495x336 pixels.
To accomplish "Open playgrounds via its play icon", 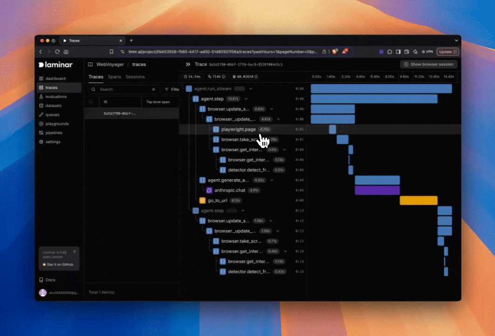I will click(41, 124).
